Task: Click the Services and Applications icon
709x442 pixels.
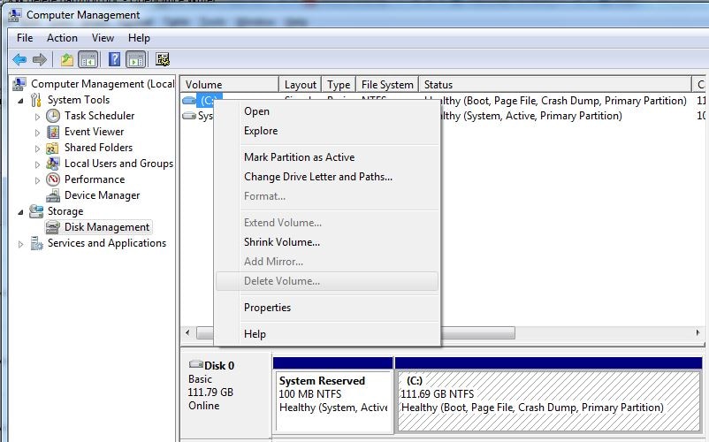Action: click(x=36, y=243)
